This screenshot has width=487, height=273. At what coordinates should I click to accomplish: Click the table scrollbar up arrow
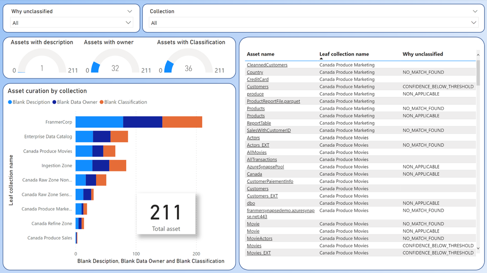pos(478,55)
